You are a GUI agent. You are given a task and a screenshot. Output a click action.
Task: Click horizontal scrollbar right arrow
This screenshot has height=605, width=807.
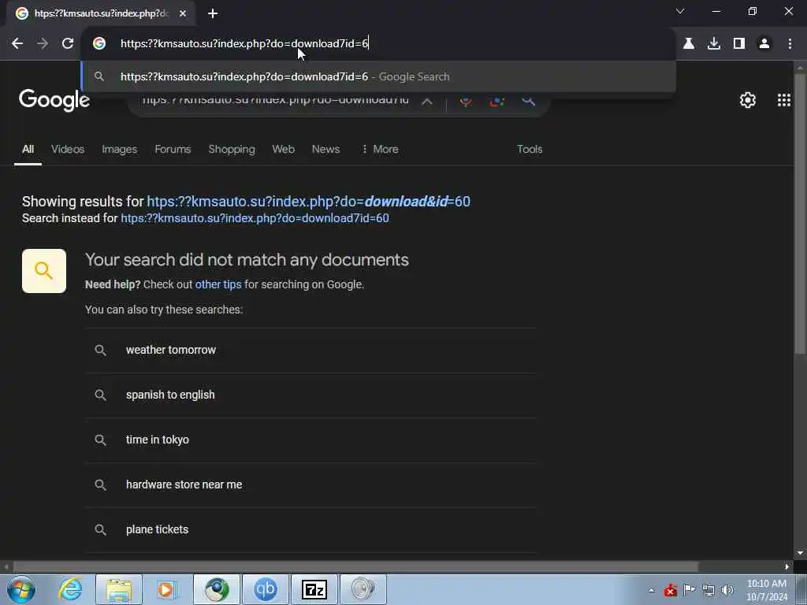click(x=787, y=567)
